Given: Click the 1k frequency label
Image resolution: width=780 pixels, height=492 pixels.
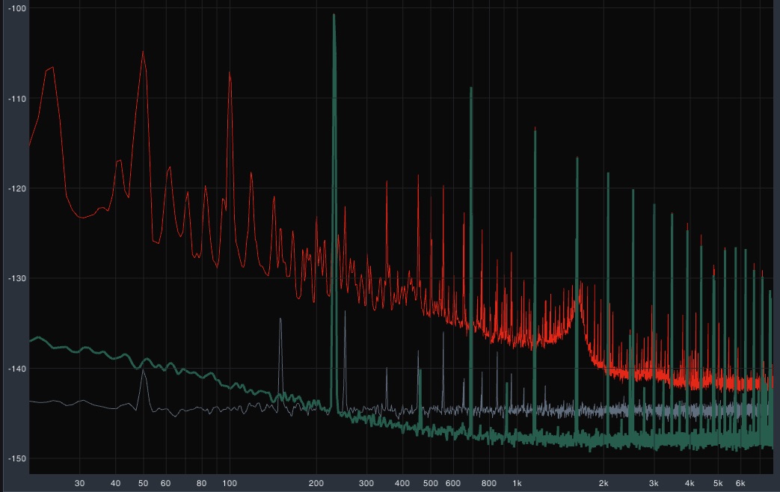Looking at the screenshot, I should point(517,483).
